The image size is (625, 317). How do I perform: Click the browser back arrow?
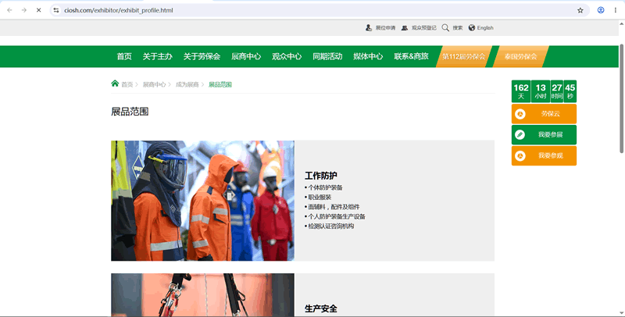coord(9,10)
